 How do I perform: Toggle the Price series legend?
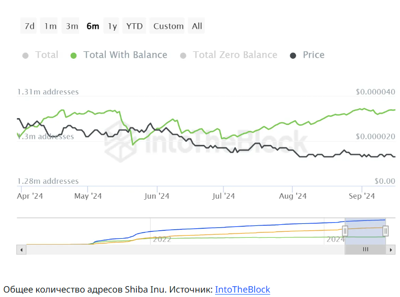coord(313,55)
